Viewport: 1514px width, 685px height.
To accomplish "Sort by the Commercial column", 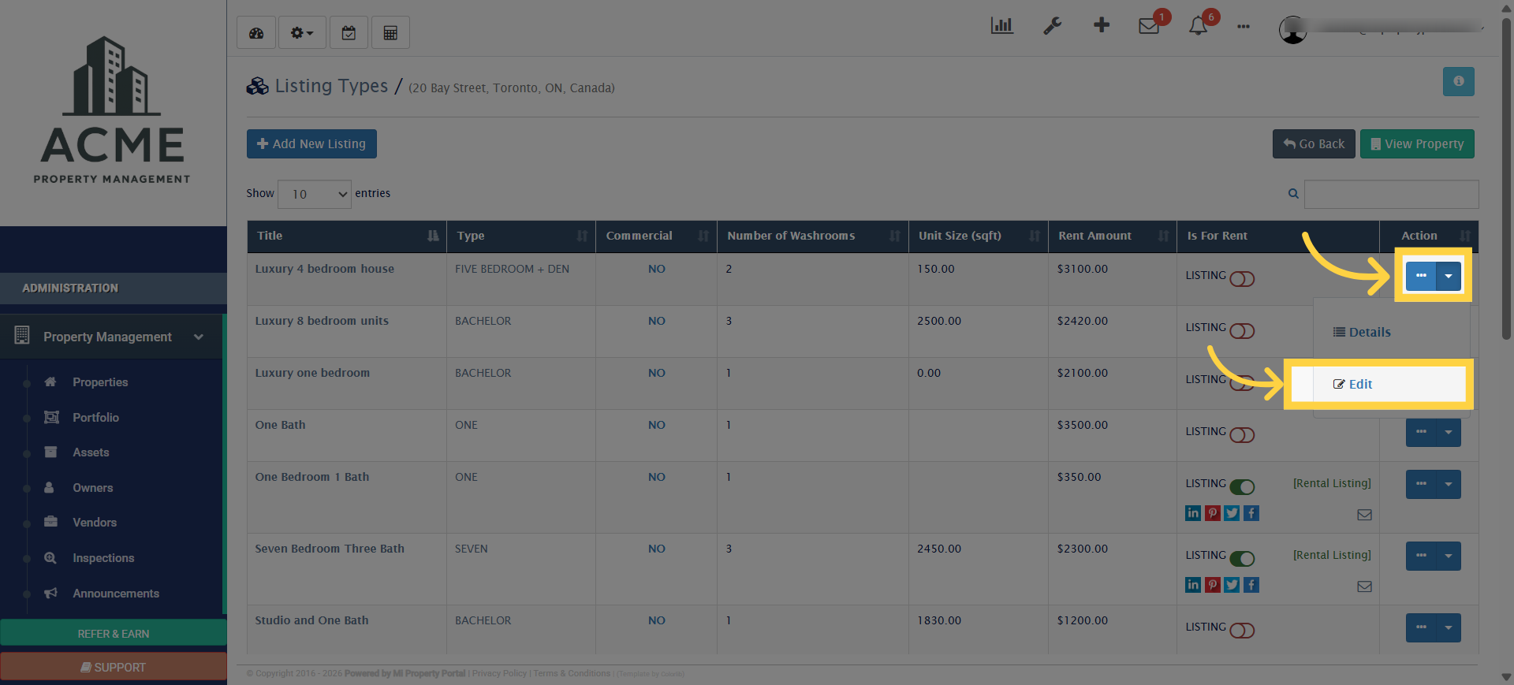I will point(656,236).
